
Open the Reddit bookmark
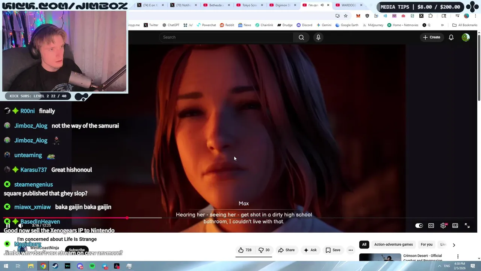click(x=227, y=25)
